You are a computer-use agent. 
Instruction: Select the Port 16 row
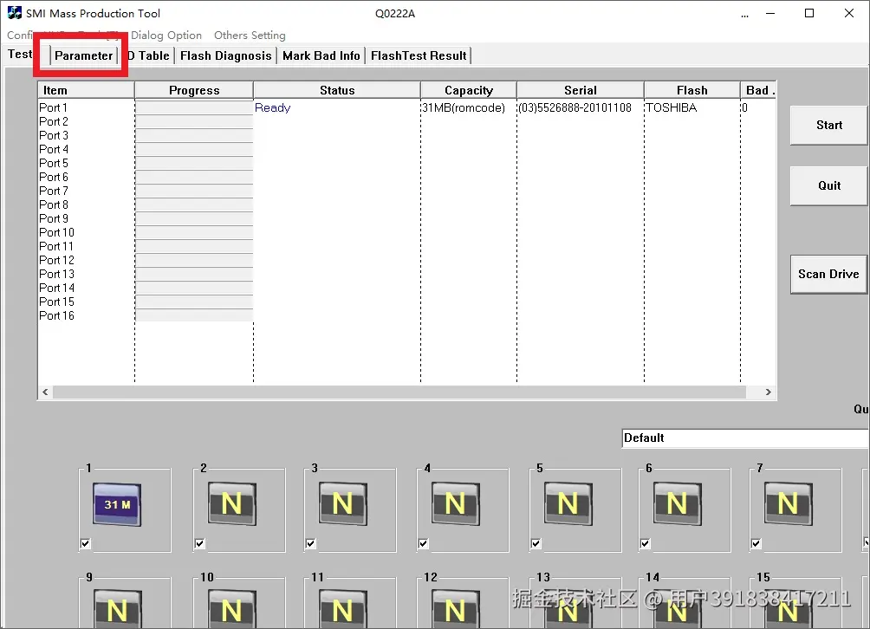(x=406, y=315)
